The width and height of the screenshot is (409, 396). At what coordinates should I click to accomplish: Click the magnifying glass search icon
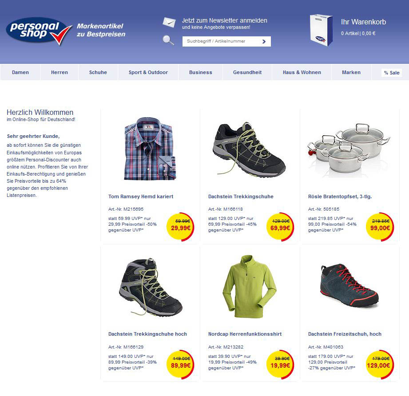coord(168,40)
